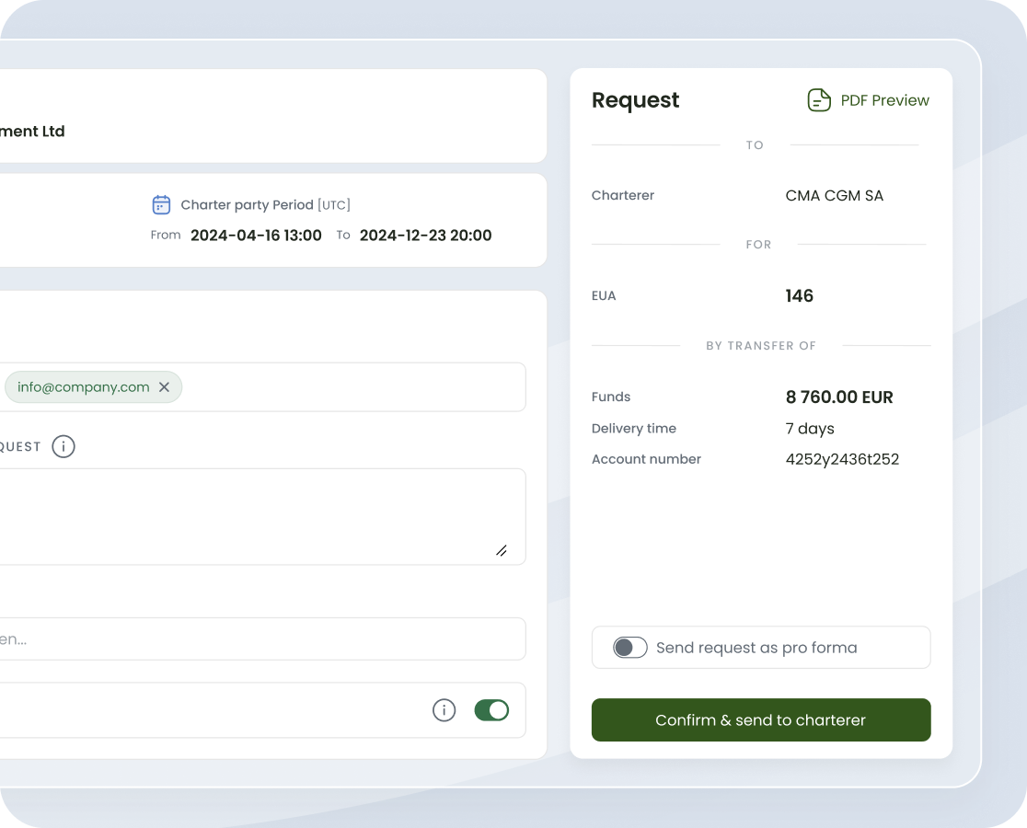Image resolution: width=1027 pixels, height=828 pixels.
Task: Focus the large request message textarea
Action: [258, 515]
